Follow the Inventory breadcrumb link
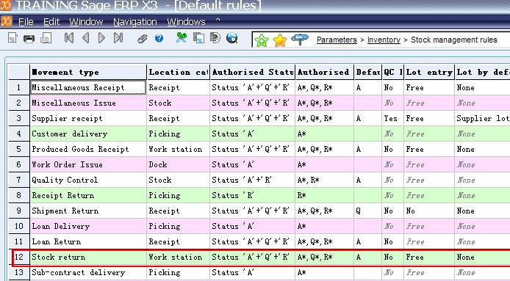 [384, 40]
